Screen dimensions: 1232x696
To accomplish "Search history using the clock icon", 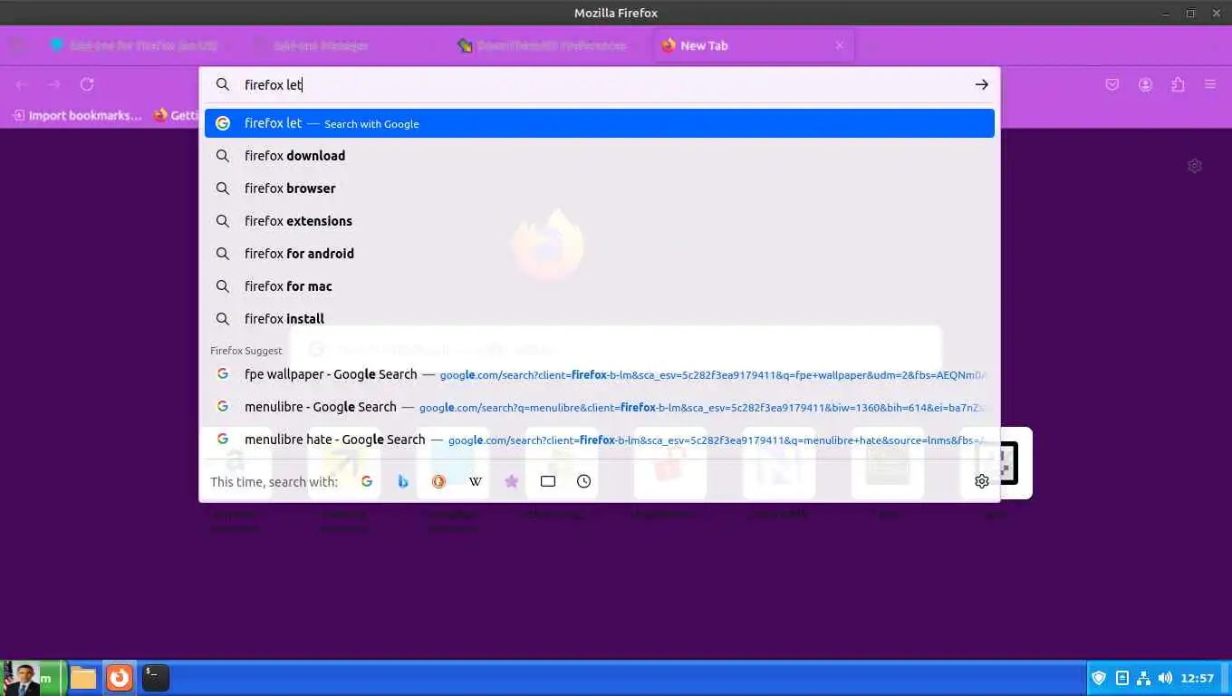I will (584, 481).
